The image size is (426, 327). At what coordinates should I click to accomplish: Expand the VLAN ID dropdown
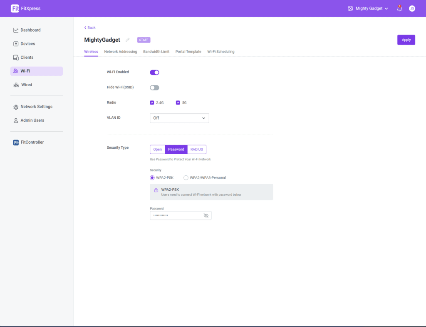click(179, 118)
